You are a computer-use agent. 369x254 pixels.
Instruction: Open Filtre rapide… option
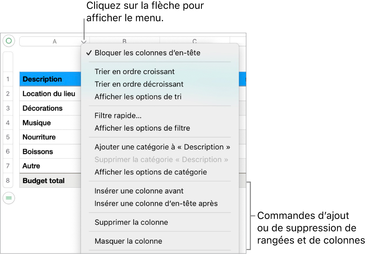117,116
